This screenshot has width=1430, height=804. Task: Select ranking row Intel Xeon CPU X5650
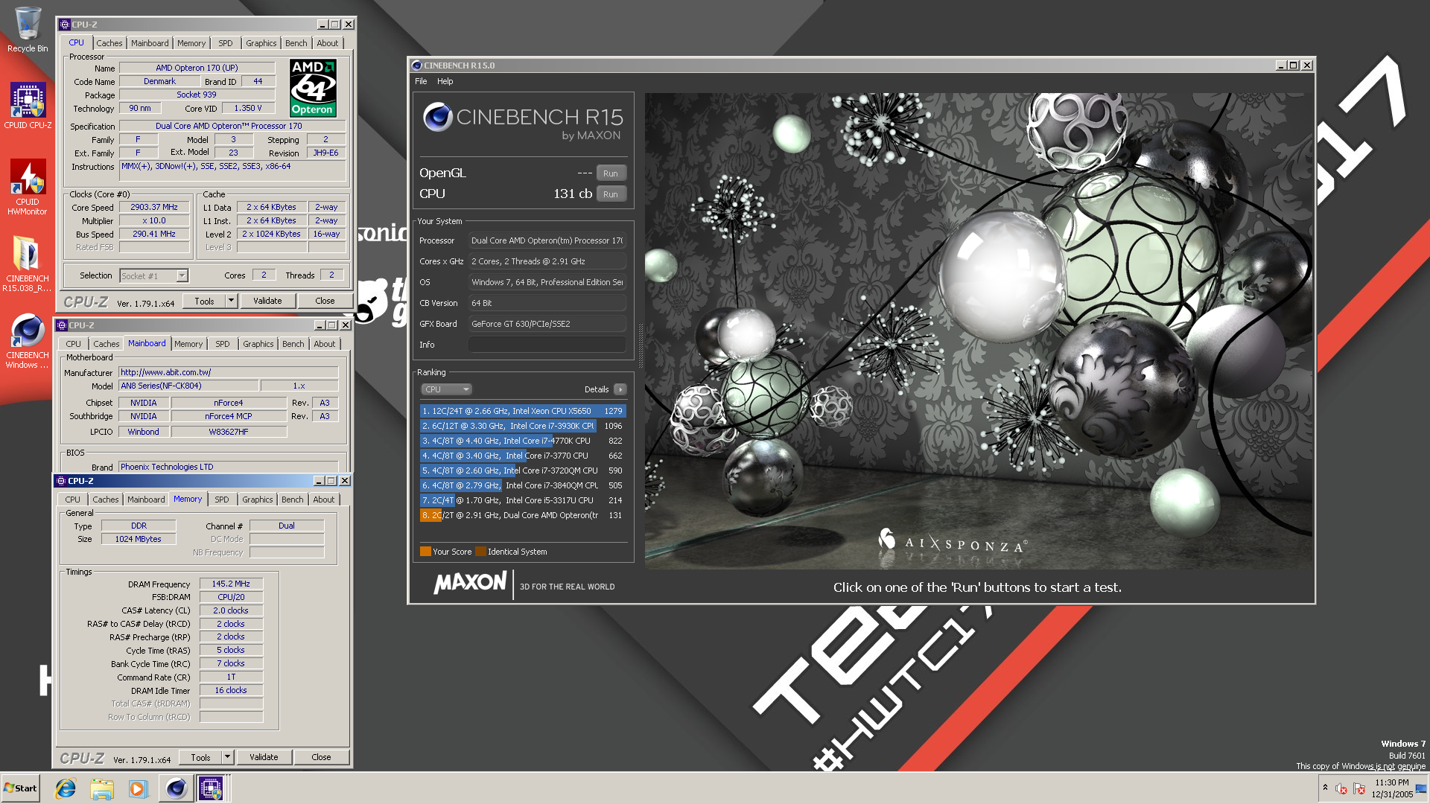523,411
